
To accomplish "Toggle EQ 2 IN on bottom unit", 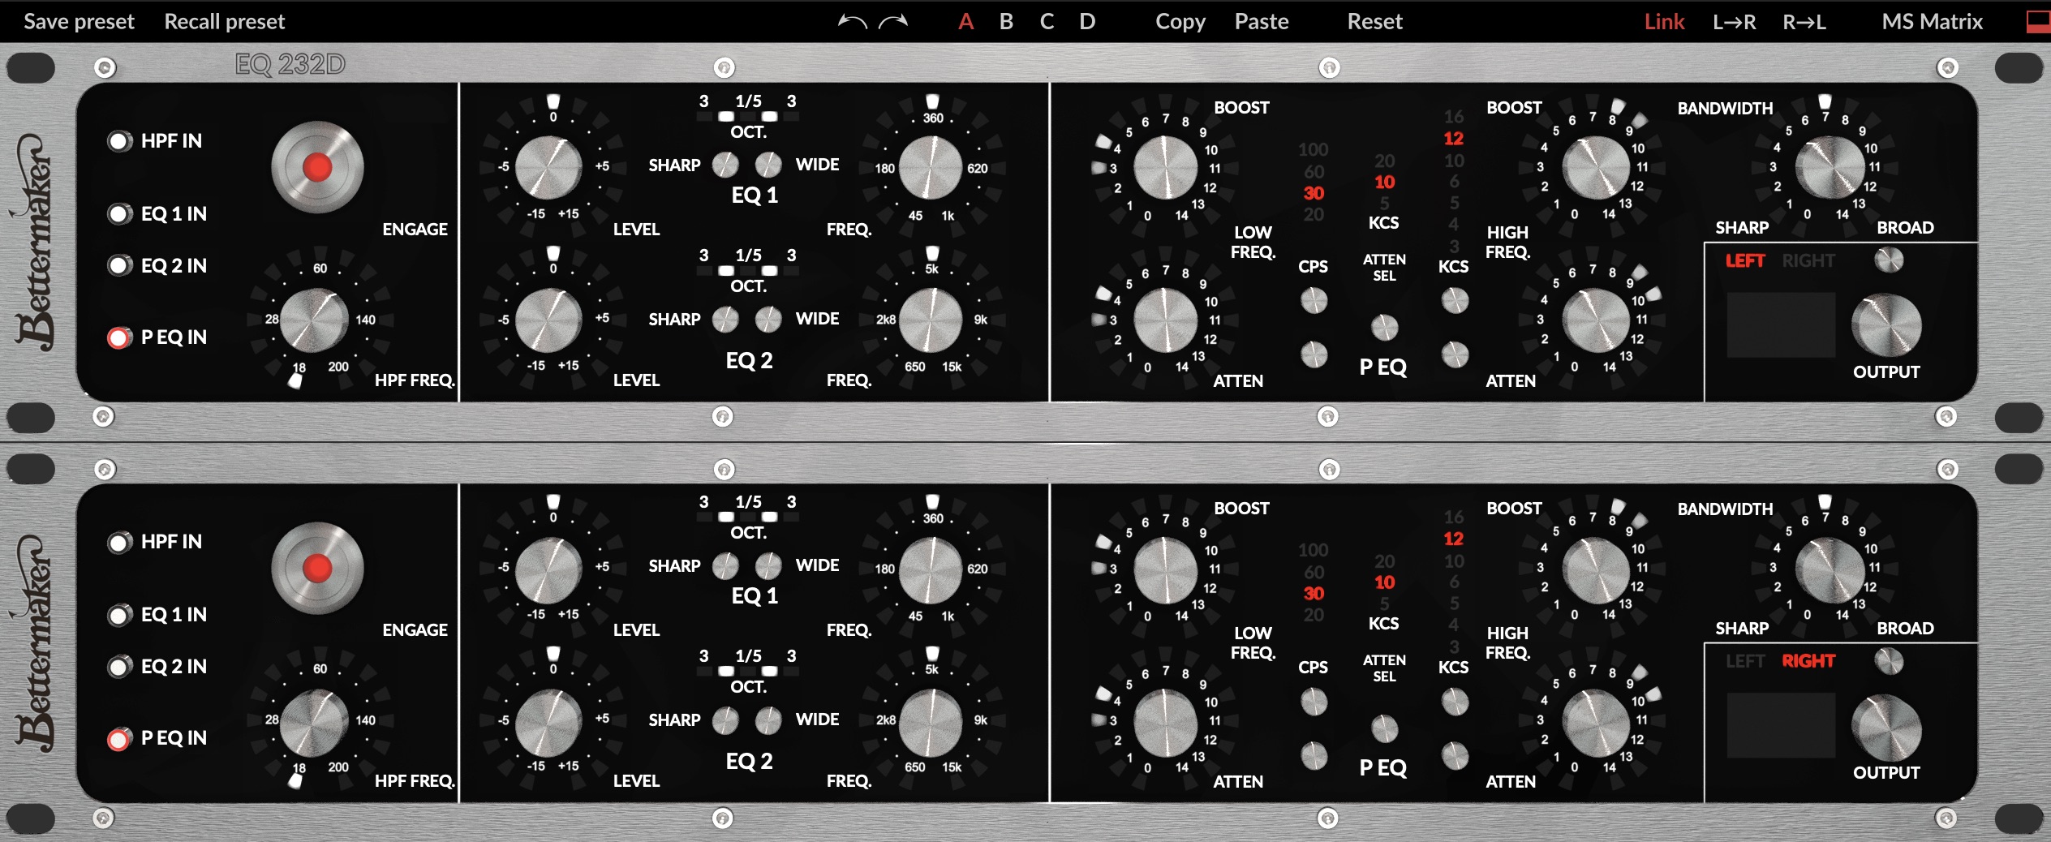I will (x=119, y=667).
